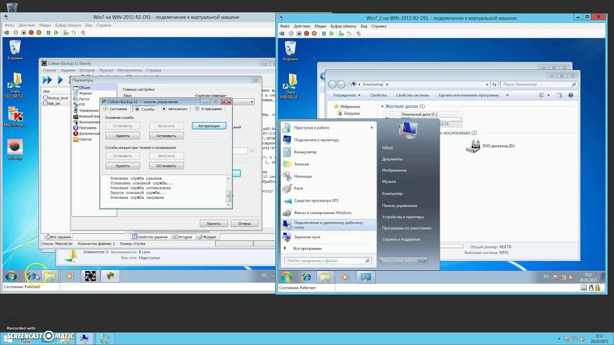The height and width of the screenshot is (345, 614).
Task: Select the kes10winsp installer icon on Win7 desktop
Action: pyautogui.click(x=15, y=117)
